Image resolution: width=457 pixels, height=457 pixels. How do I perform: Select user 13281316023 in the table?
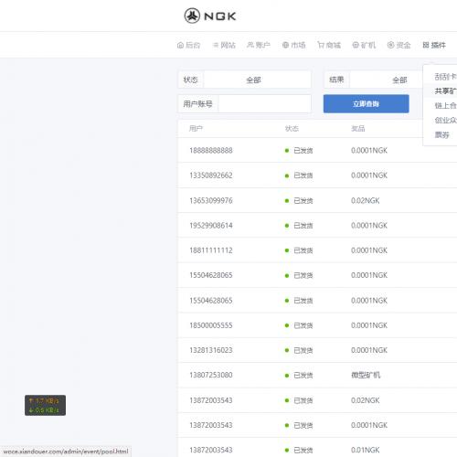click(211, 350)
